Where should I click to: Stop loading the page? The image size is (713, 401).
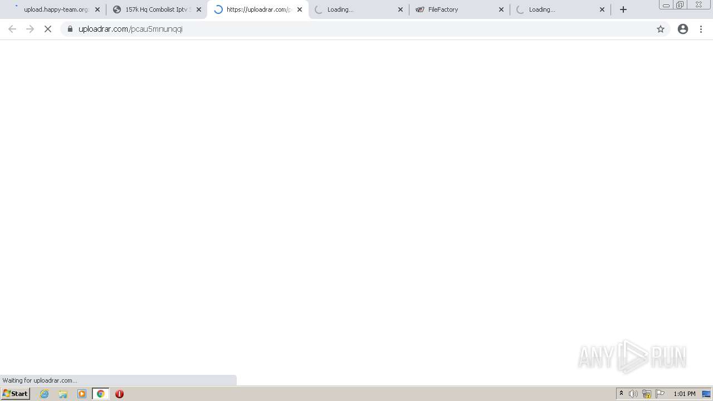[x=48, y=29]
